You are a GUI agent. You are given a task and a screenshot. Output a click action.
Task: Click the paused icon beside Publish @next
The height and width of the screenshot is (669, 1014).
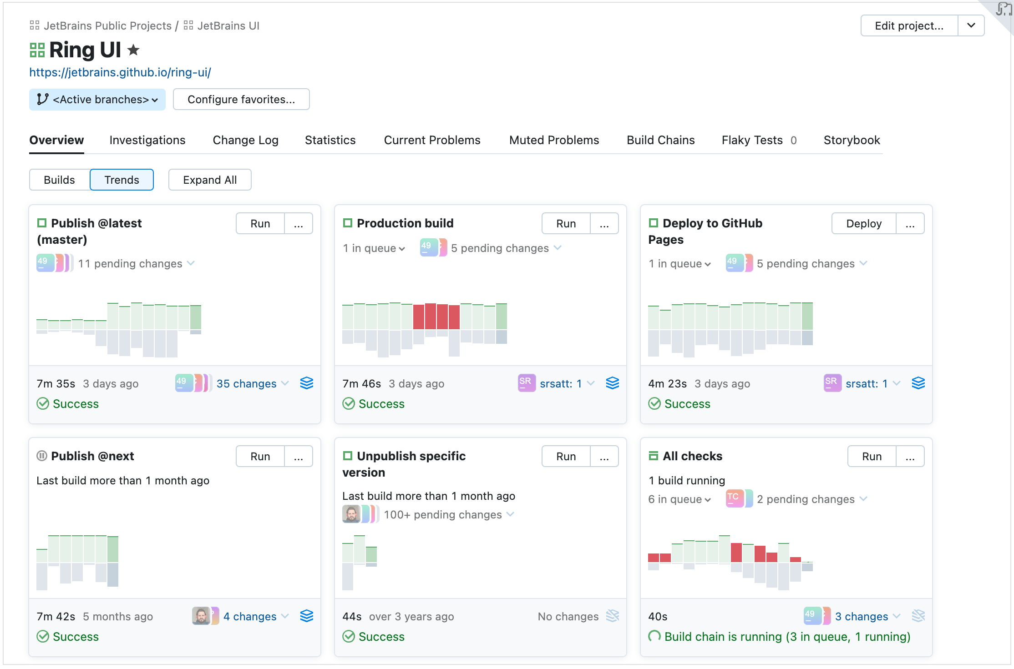click(42, 456)
